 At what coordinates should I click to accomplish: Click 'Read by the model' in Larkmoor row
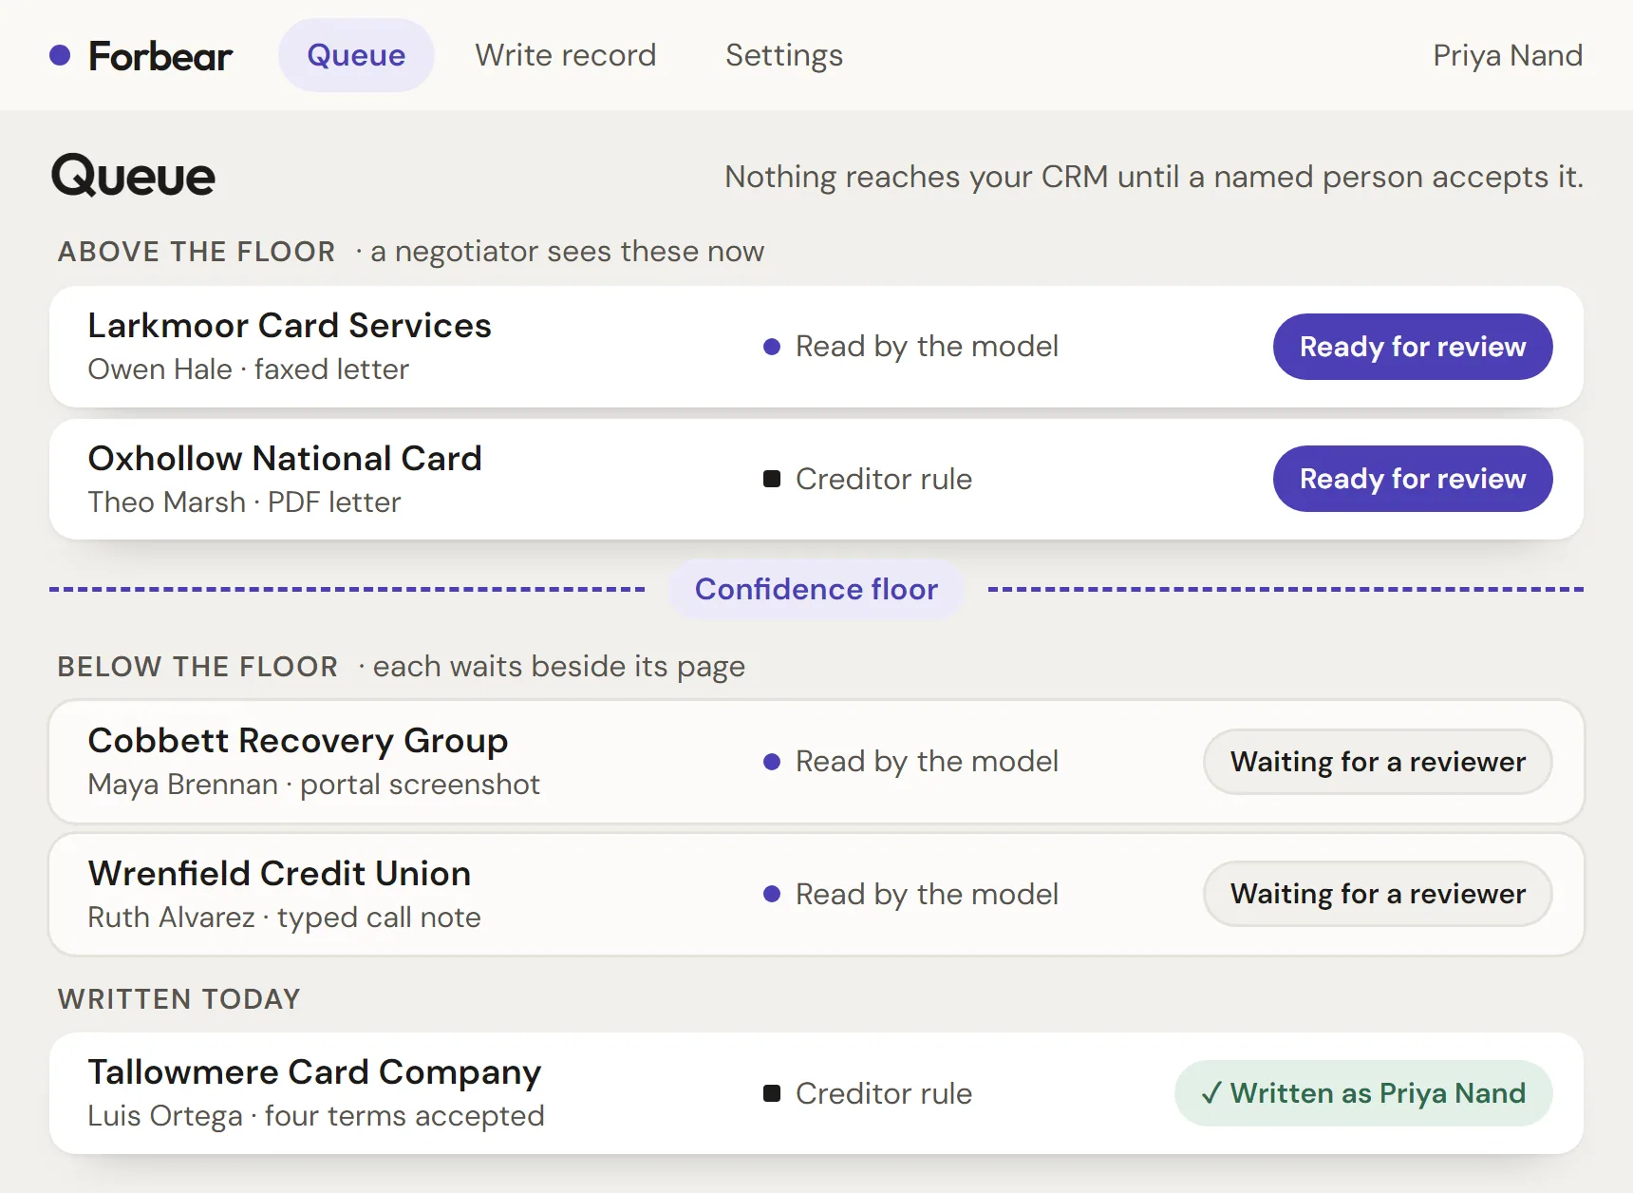pos(927,347)
